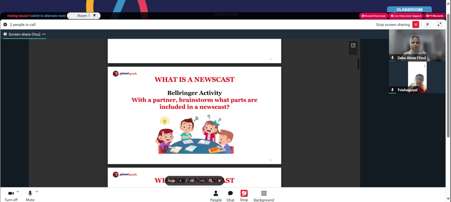The image size is (451, 202).
Task: Click Zeba Abrar's microphone indicator
Action: point(392,58)
